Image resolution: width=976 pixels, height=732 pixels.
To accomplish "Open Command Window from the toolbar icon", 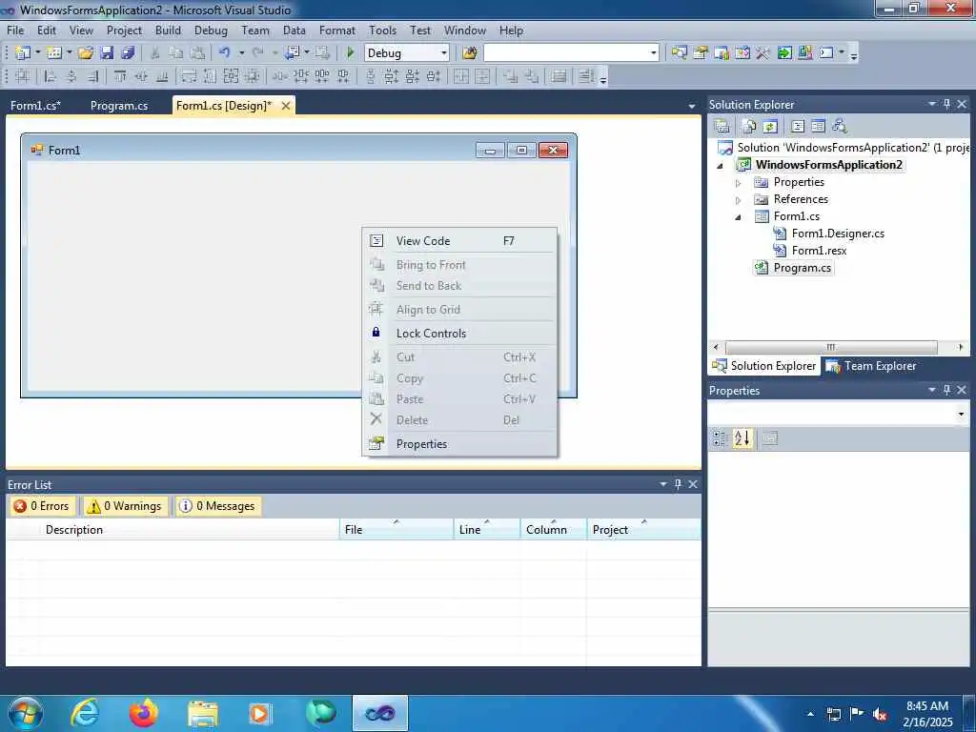I will coord(826,53).
